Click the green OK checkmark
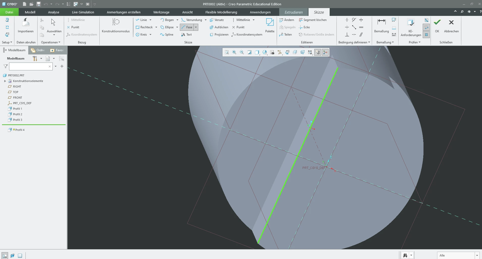The height and width of the screenshot is (259, 482). tap(437, 22)
